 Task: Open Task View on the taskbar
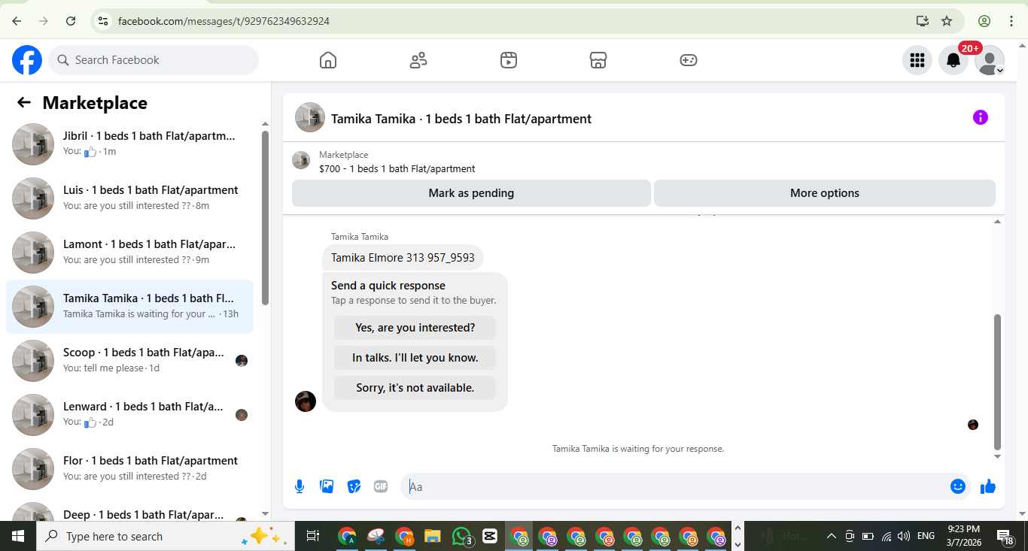coord(313,536)
